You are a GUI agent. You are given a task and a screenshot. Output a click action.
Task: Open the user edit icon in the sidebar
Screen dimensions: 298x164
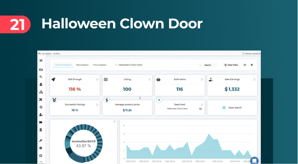[x=41, y=114]
